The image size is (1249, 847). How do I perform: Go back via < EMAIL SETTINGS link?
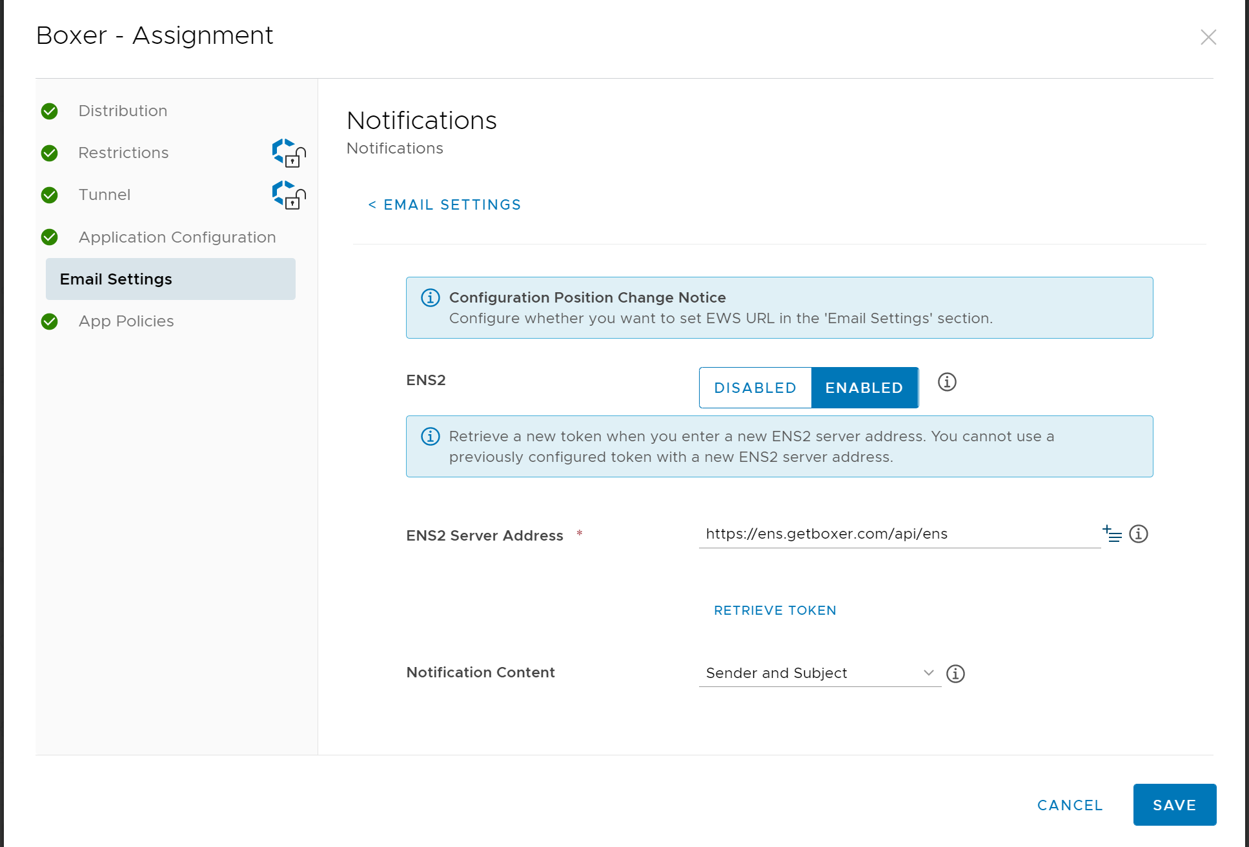[x=445, y=205]
